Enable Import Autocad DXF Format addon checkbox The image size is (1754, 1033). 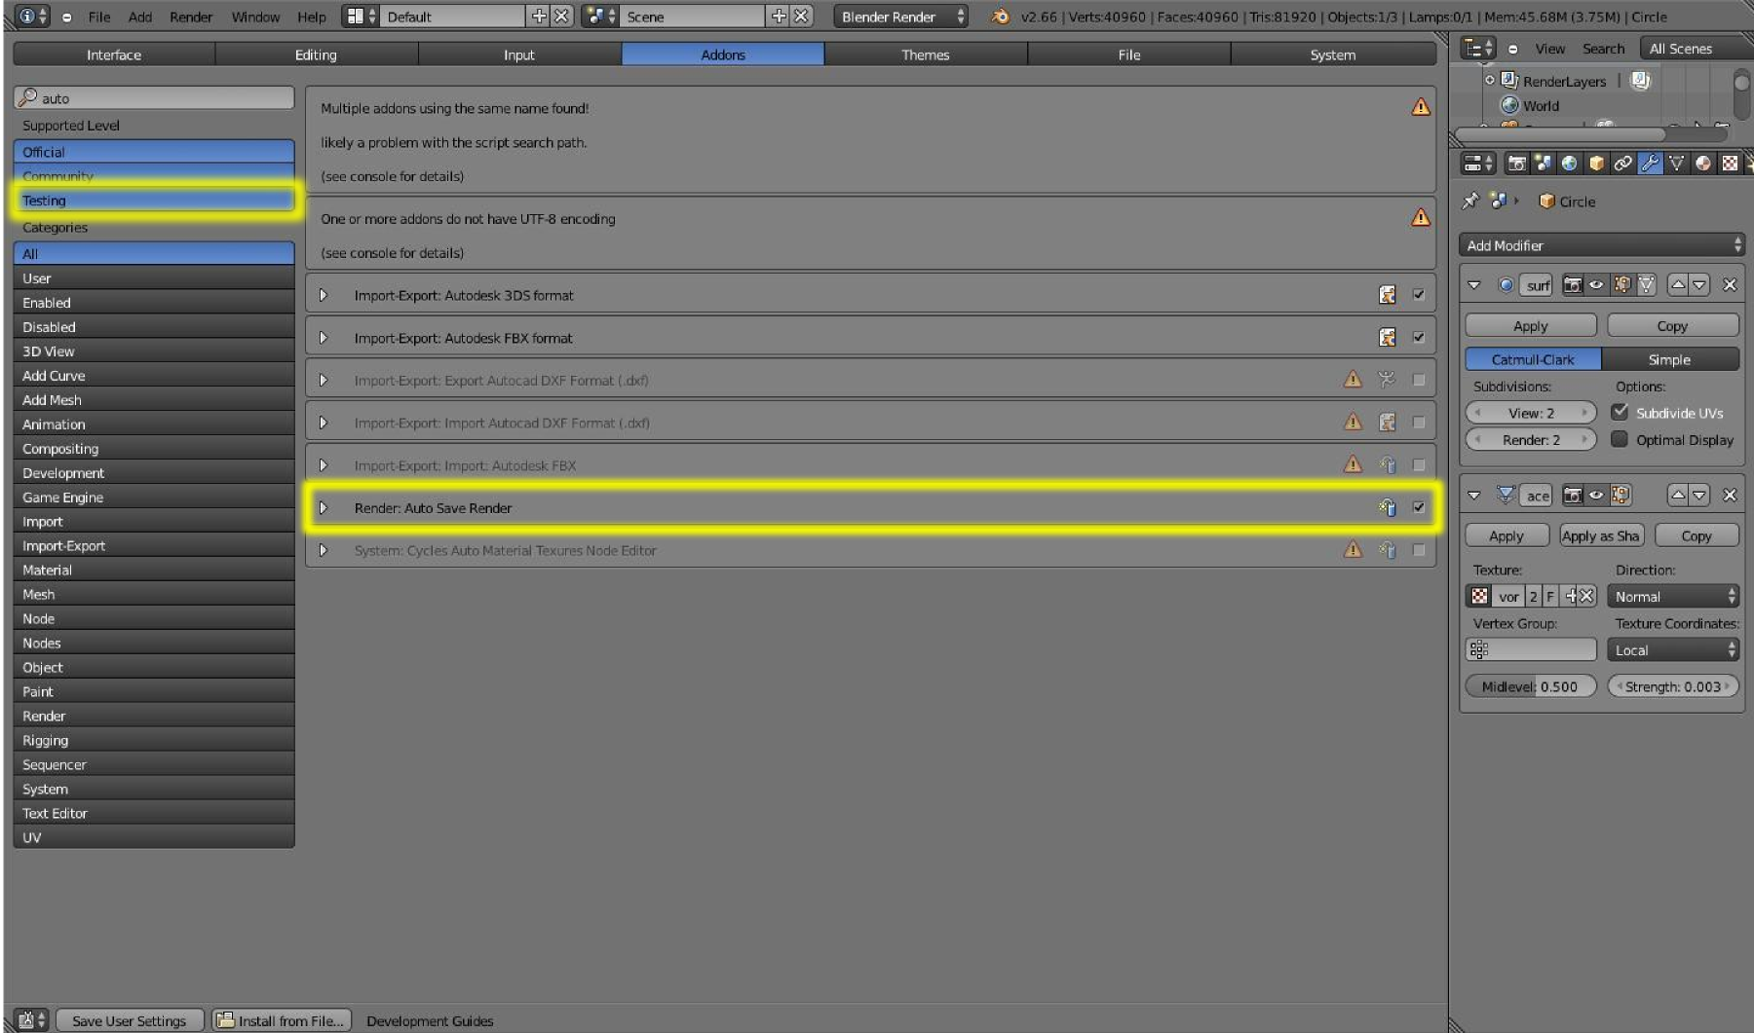(1419, 423)
